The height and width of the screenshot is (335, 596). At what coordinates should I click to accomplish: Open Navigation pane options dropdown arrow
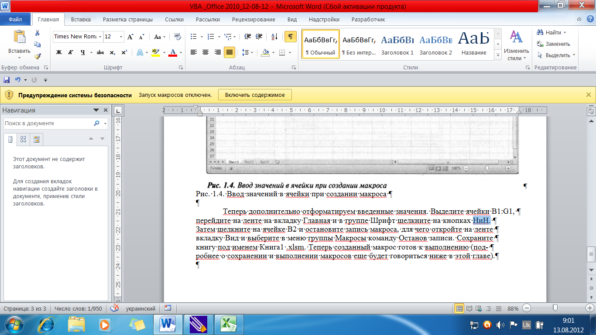96,110
